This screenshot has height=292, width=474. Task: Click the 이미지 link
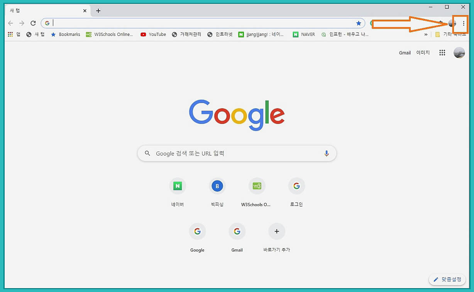pos(423,53)
